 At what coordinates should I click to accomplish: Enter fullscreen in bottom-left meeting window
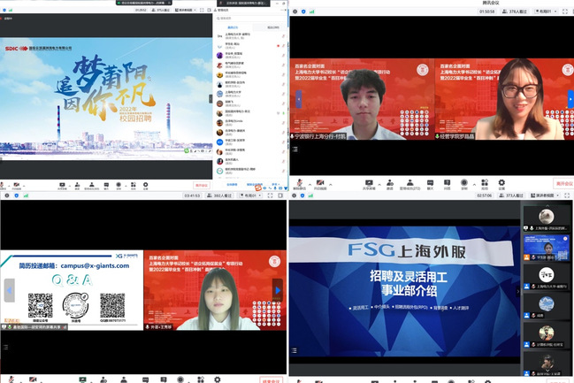(270, 195)
